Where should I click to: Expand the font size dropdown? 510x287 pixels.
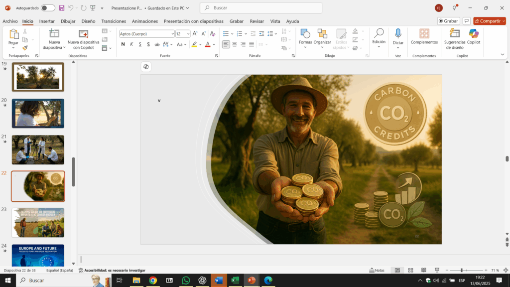[188, 34]
